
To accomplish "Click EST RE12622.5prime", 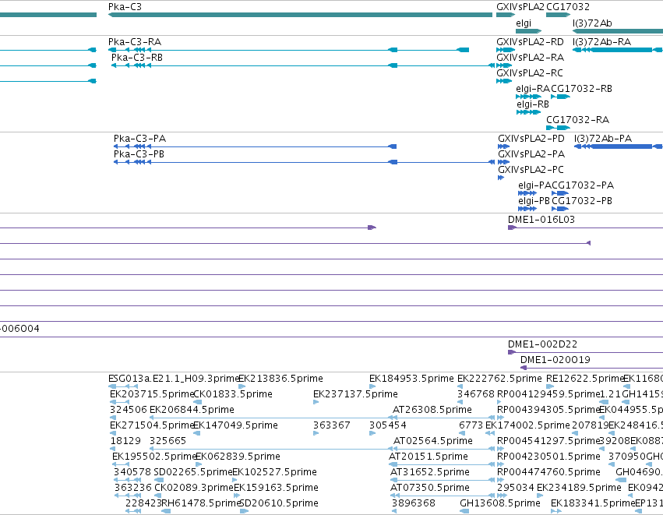I will pos(550,386).
